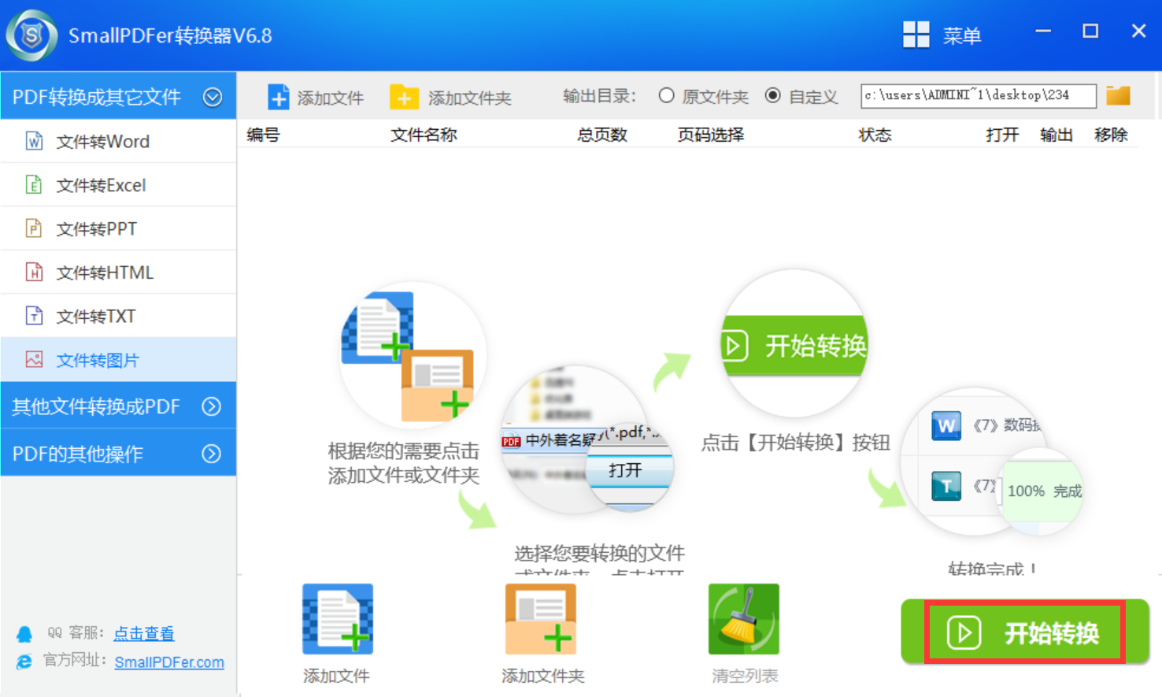
Task: Click the 开始转换 illustration in the guide
Action: pyautogui.click(x=794, y=343)
